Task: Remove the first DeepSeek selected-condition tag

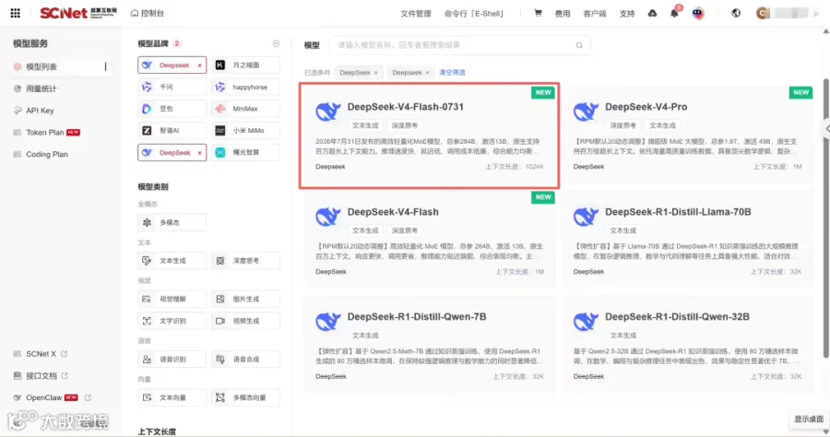Action: [x=376, y=73]
